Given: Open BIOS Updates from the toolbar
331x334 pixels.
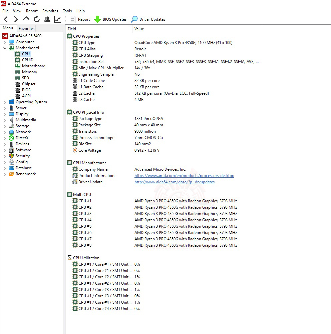Looking at the screenshot, I should [x=110, y=19].
